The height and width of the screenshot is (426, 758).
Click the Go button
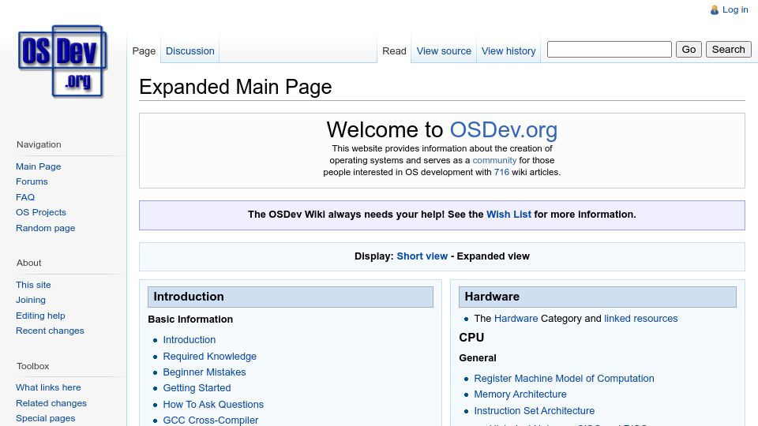pyautogui.click(x=689, y=49)
